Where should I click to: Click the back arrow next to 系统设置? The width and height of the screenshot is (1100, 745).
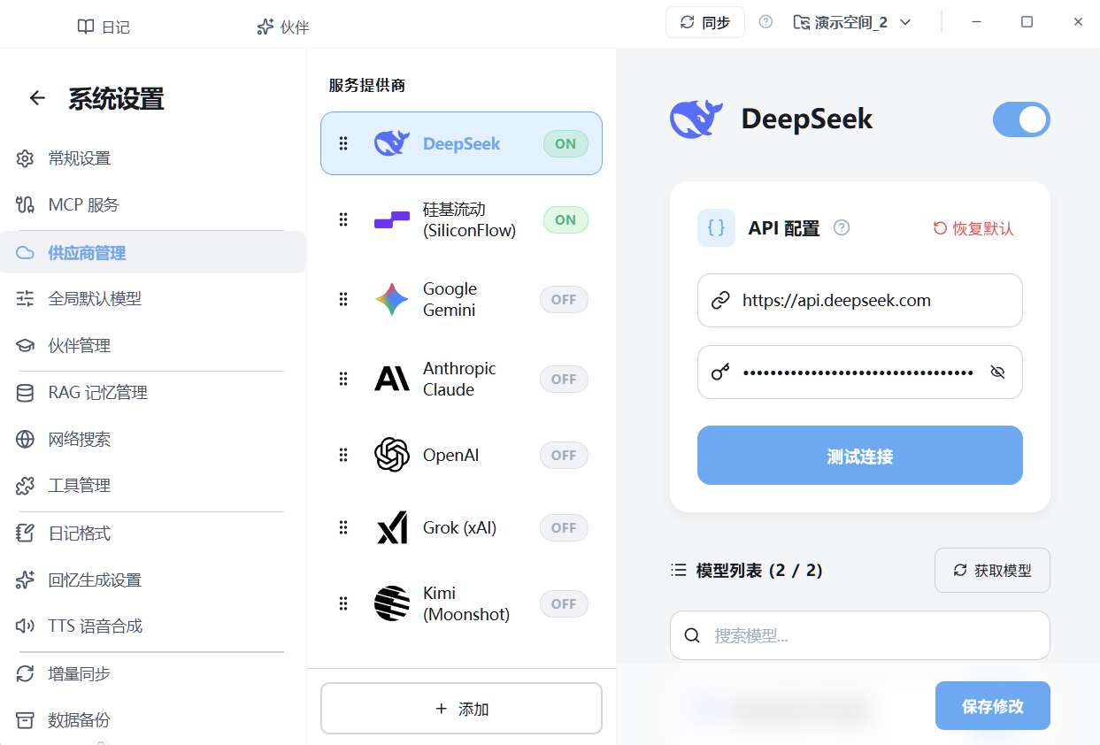pos(37,98)
